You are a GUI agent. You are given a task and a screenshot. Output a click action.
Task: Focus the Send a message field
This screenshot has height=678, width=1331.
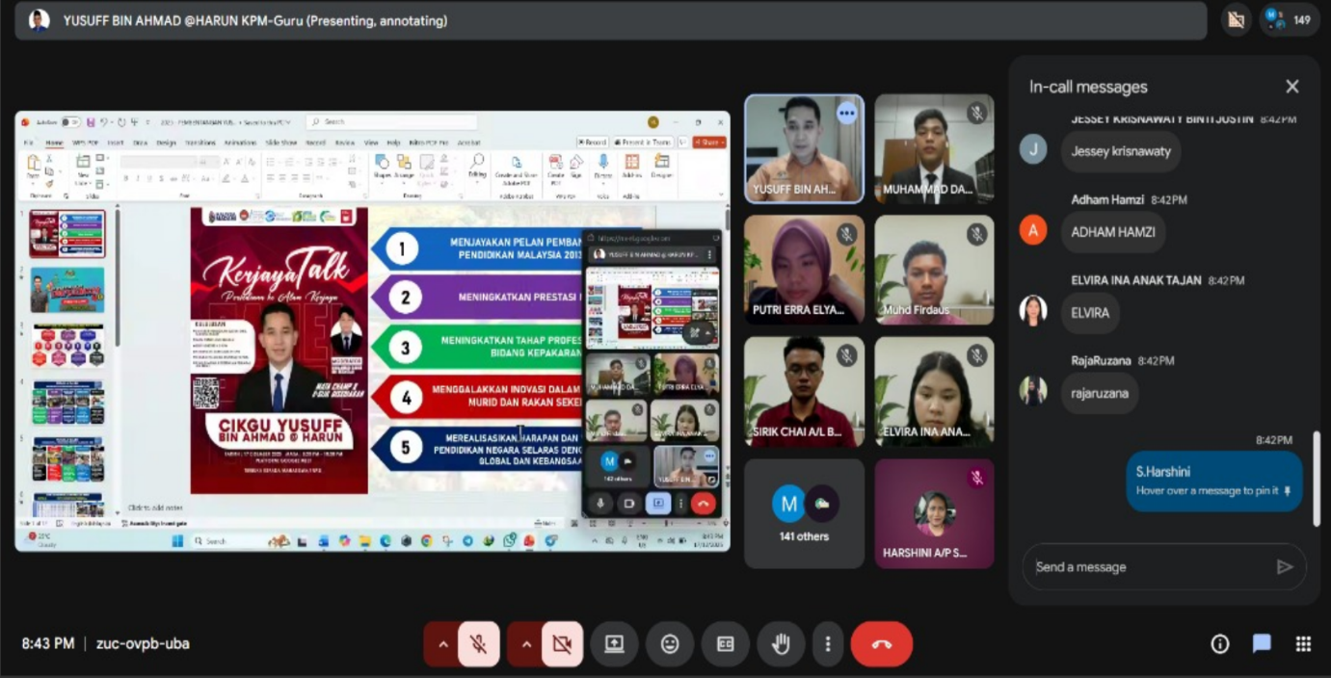pyautogui.click(x=1147, y=567)
